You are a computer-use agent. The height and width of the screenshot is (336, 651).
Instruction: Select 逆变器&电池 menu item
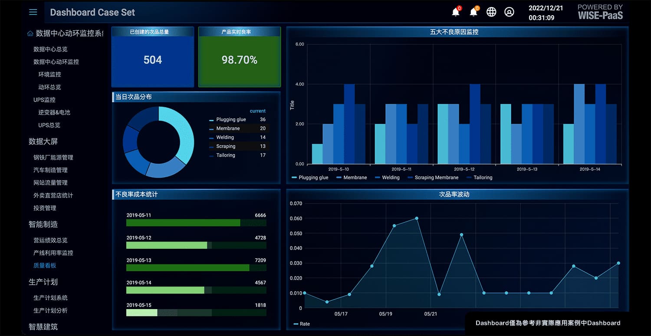[54, 112]
